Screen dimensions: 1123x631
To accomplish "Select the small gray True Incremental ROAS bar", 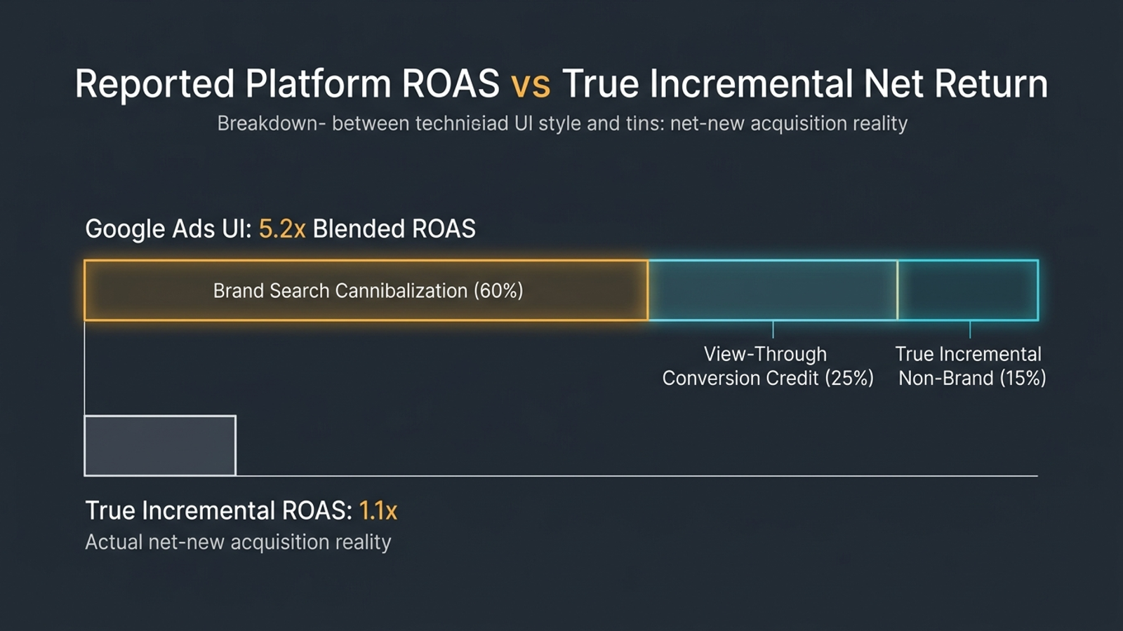I will click(160, 446).
